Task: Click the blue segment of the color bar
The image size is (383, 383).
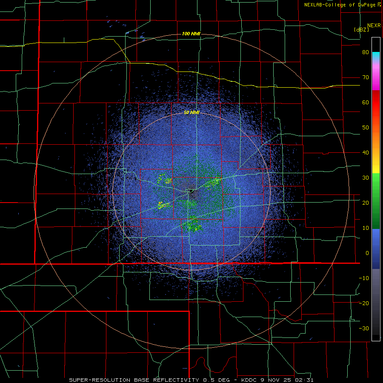Action: click(x=376, y=249)
